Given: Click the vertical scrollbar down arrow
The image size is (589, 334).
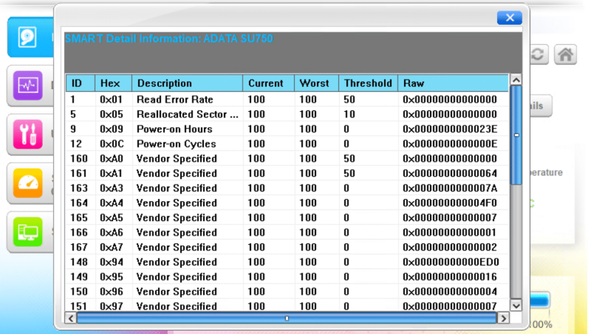Looking at the screenshot, I should point(516,305).
